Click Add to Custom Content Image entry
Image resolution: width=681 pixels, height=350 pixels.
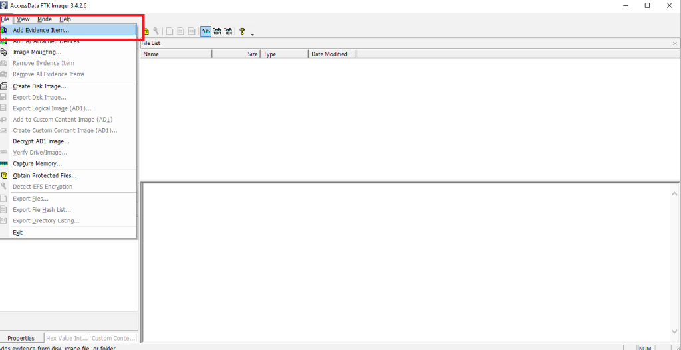pos(68,120)
